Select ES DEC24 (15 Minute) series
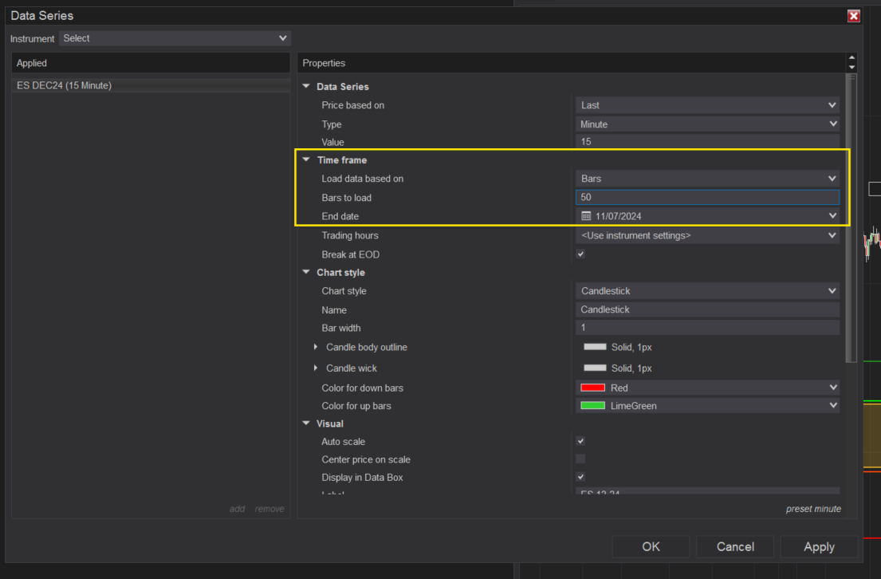This screenshot has height=579, width=881. [65, 85]
